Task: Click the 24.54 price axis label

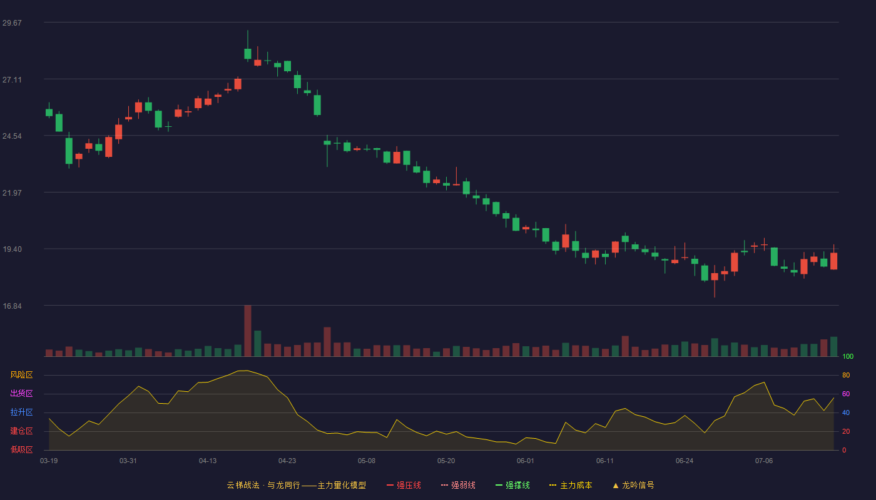Action: tap(12, 136)
